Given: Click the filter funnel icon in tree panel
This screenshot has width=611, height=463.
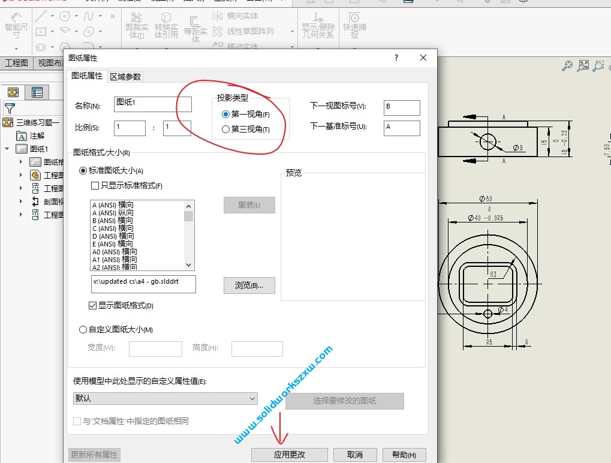Looking at the screenshot, I should pyautogui.click(x=10, y=109).
